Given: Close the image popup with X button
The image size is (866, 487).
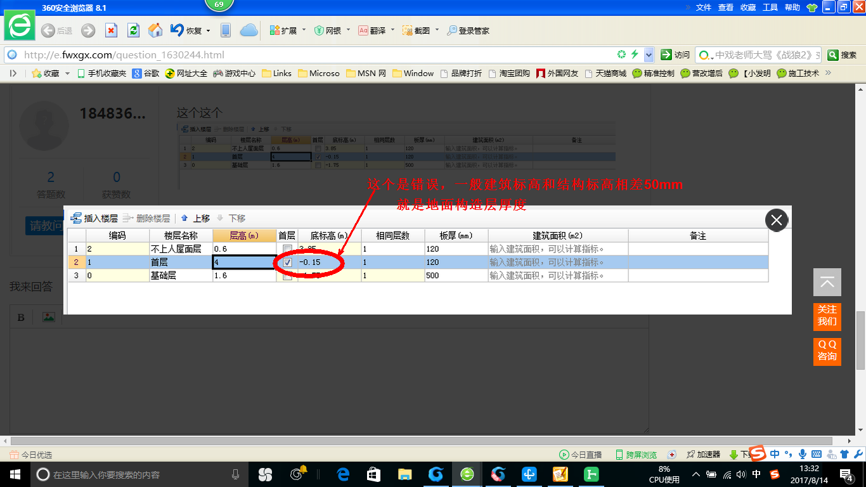Looking at the screenshot, I should pos(777,220).
